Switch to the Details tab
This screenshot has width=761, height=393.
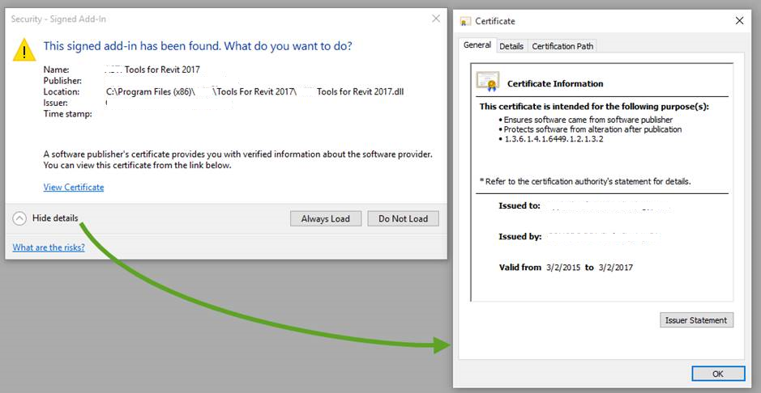click(511, 46)
